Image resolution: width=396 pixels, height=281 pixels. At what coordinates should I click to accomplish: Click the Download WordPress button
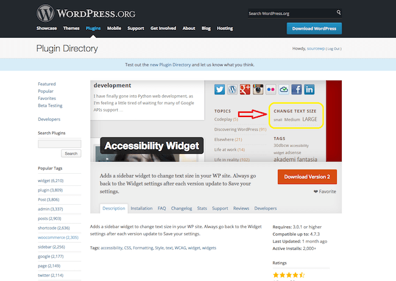(x=314, y=29)
